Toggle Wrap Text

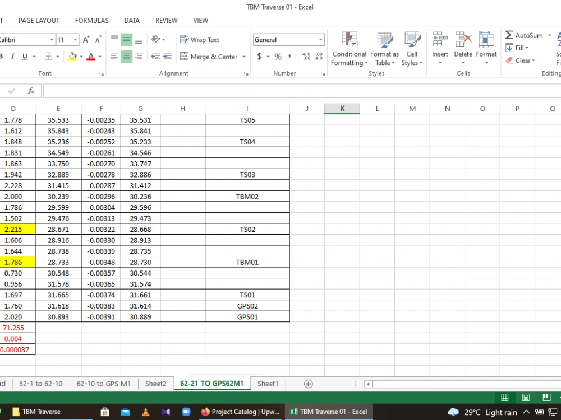point(200,40)
